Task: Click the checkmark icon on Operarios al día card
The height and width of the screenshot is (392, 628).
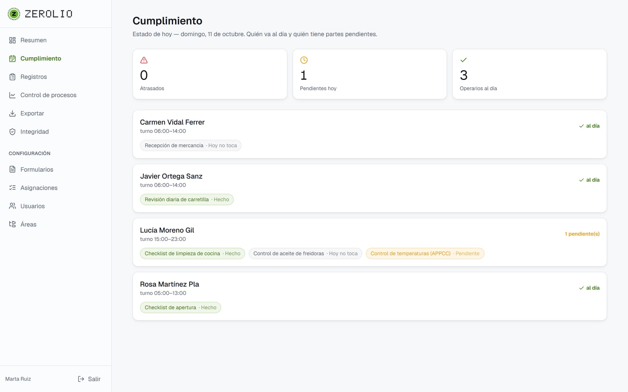Action: (x=464, y=60)
